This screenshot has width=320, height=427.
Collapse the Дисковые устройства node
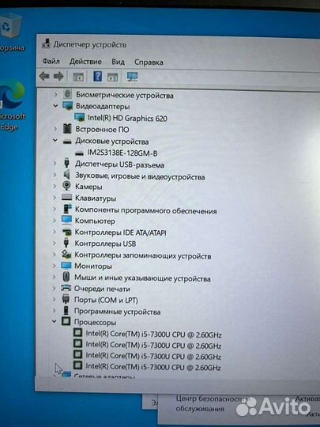55,141
